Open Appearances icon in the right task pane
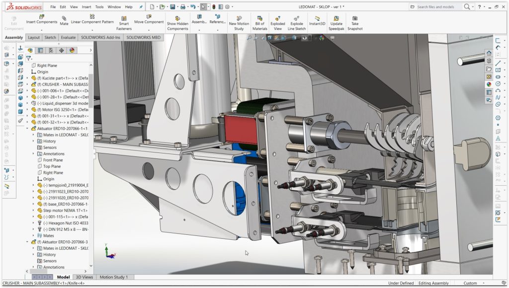Screen dimensions: 509x288 489,84
